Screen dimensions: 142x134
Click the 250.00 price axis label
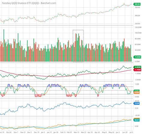[x=137, y=24]
